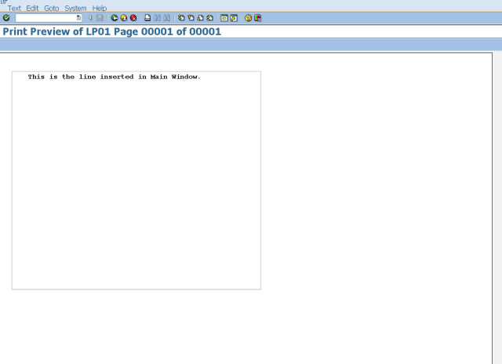Click the Print Preview of LP01 title
The width and height of the screenshot is (502, 364).
coord(111,31)
